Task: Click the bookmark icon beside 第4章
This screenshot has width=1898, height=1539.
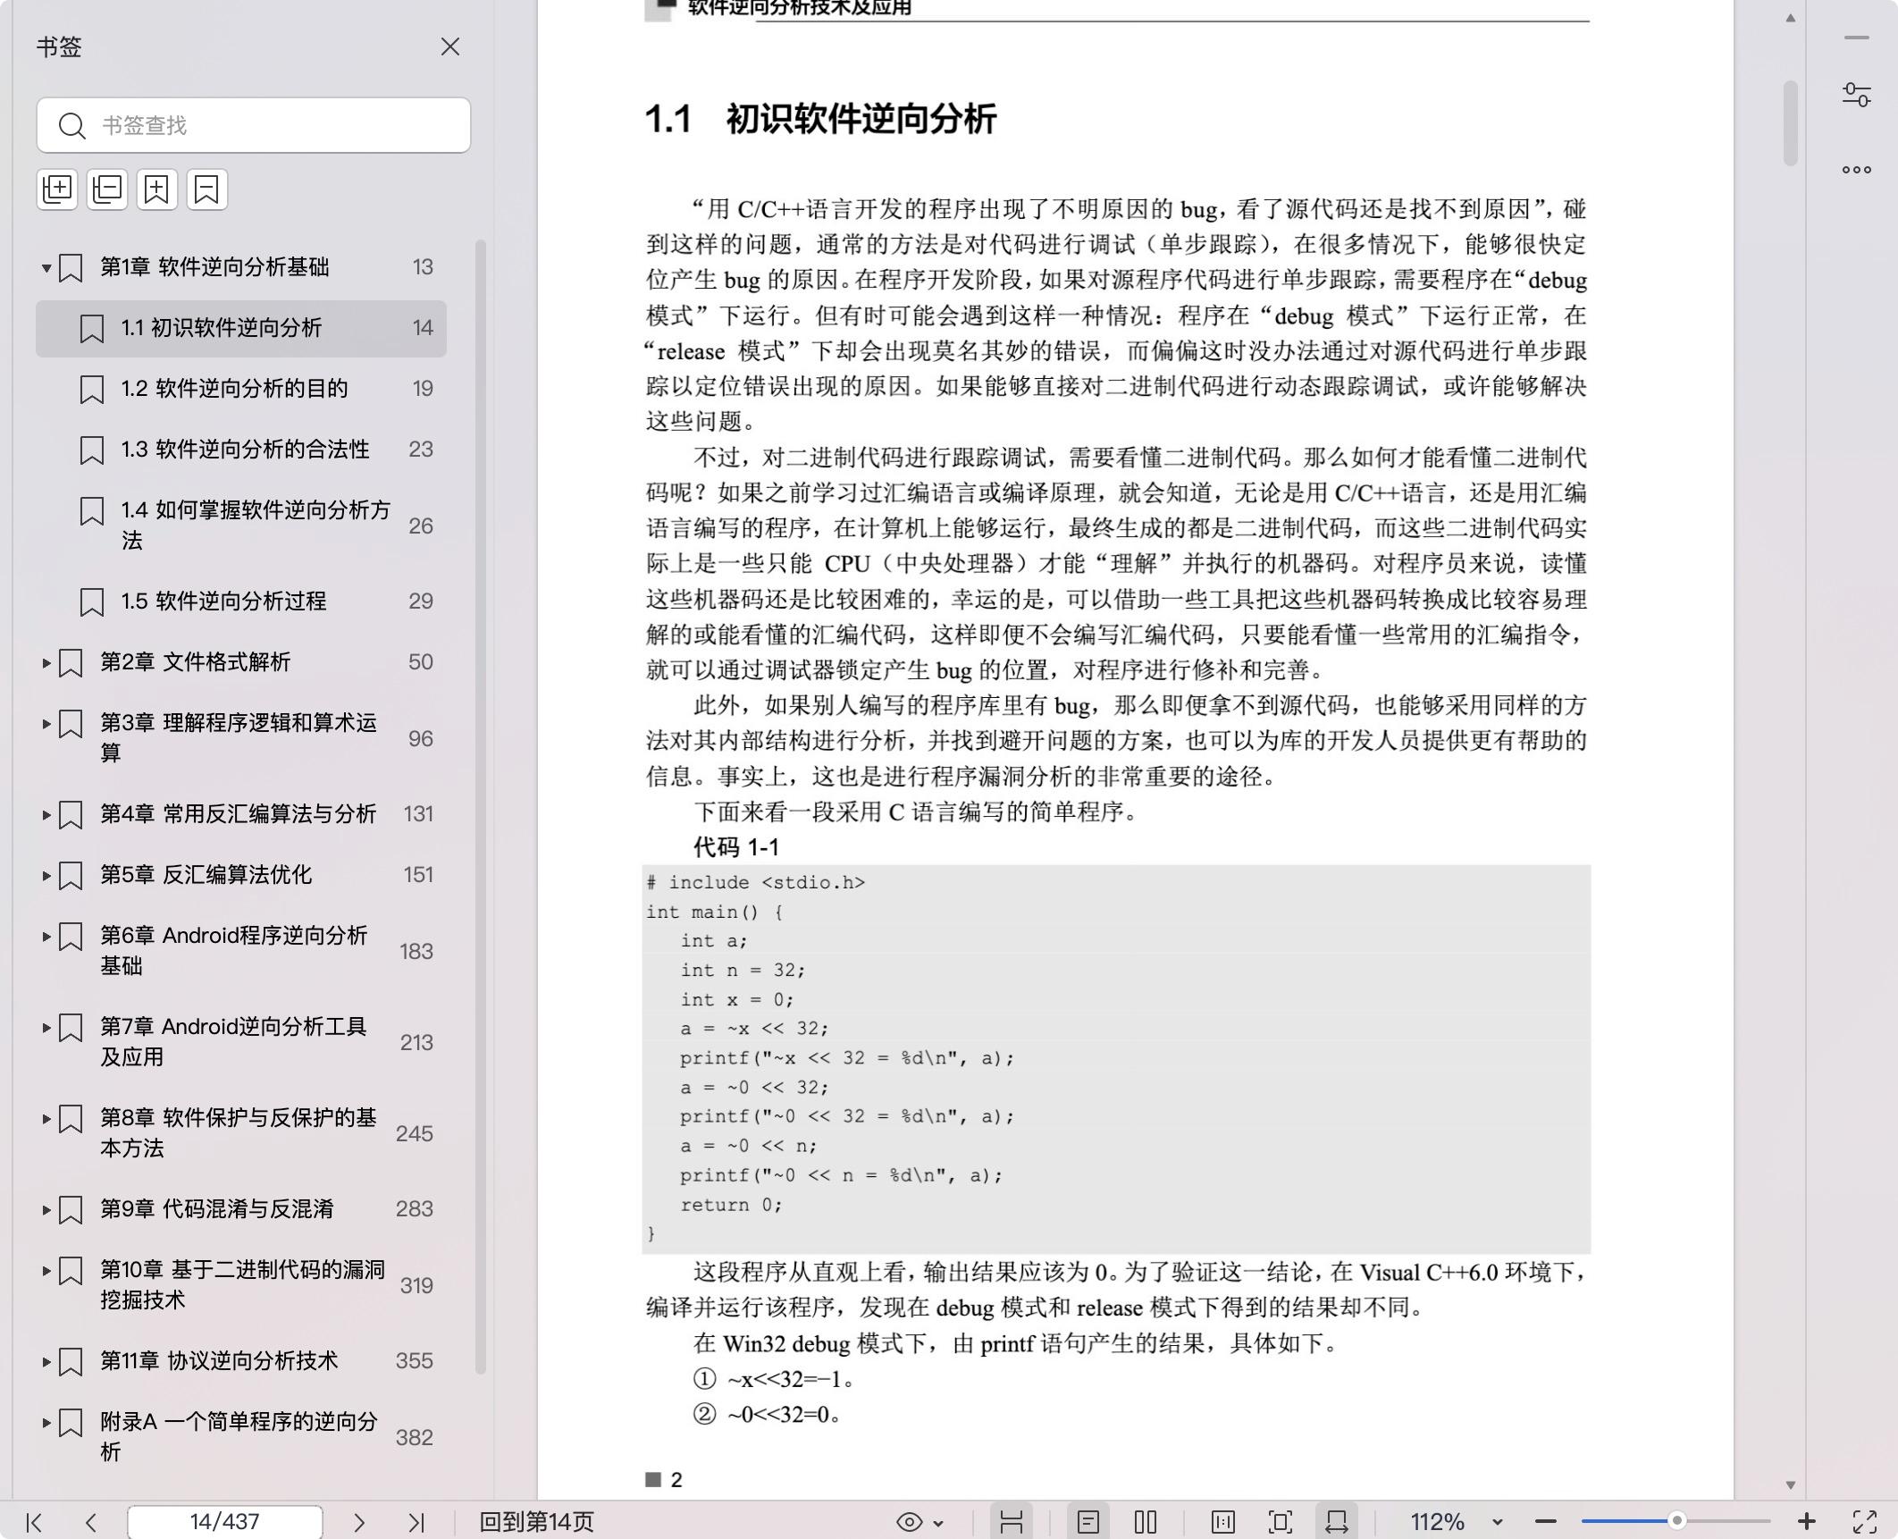Action: (71, 814)
